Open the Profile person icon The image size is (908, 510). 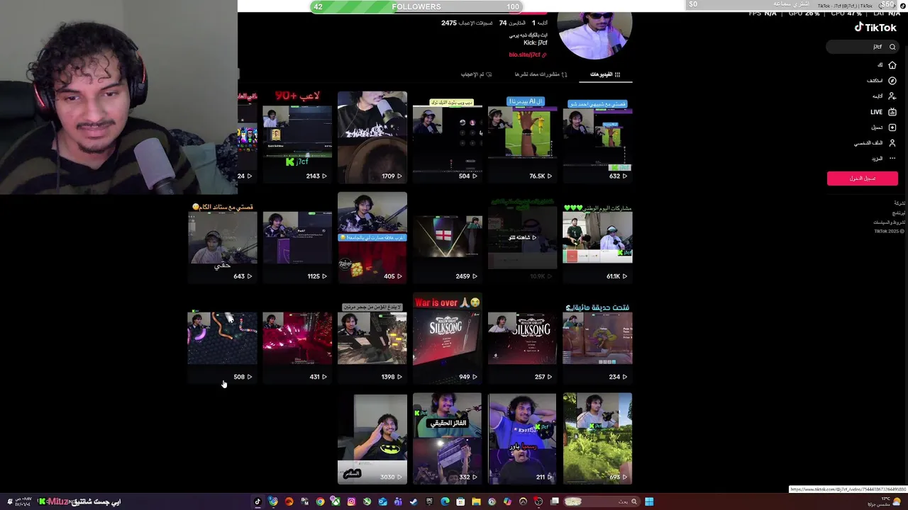(x=892, y=143)
